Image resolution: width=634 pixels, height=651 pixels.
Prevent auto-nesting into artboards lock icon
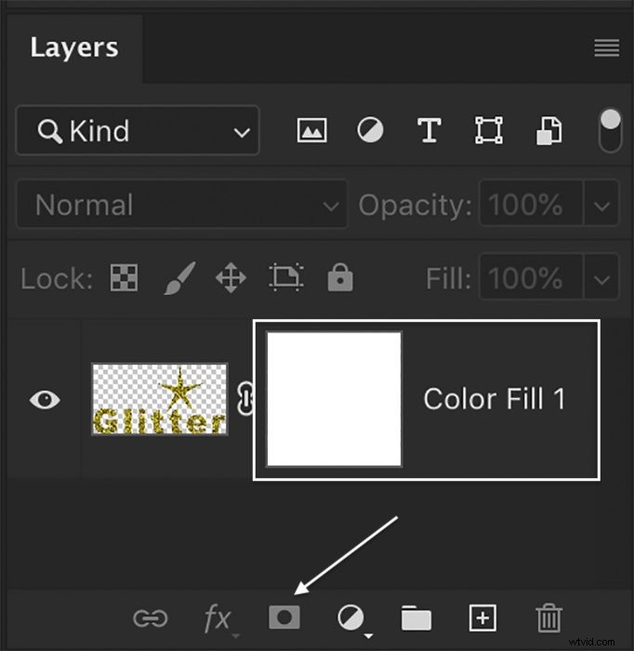(286, 277)
